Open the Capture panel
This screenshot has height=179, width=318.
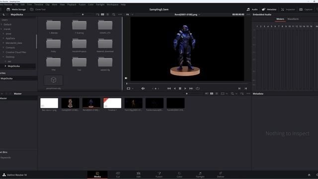tap(306, 9)
